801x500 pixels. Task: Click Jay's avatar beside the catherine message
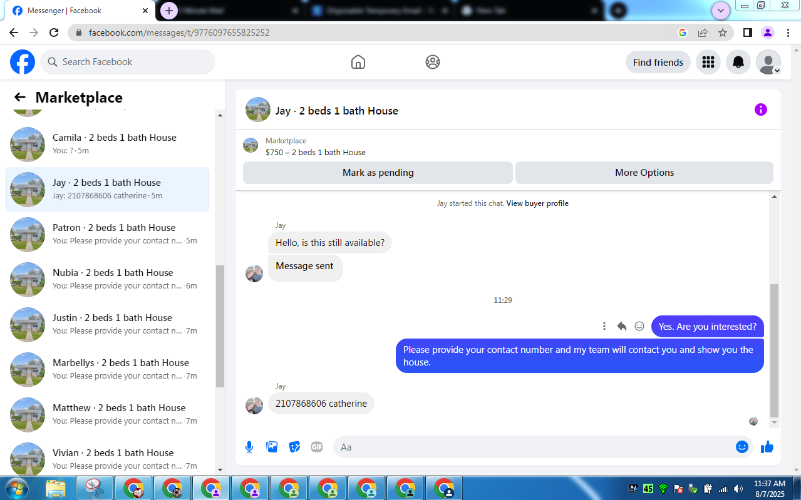point(254,406)
